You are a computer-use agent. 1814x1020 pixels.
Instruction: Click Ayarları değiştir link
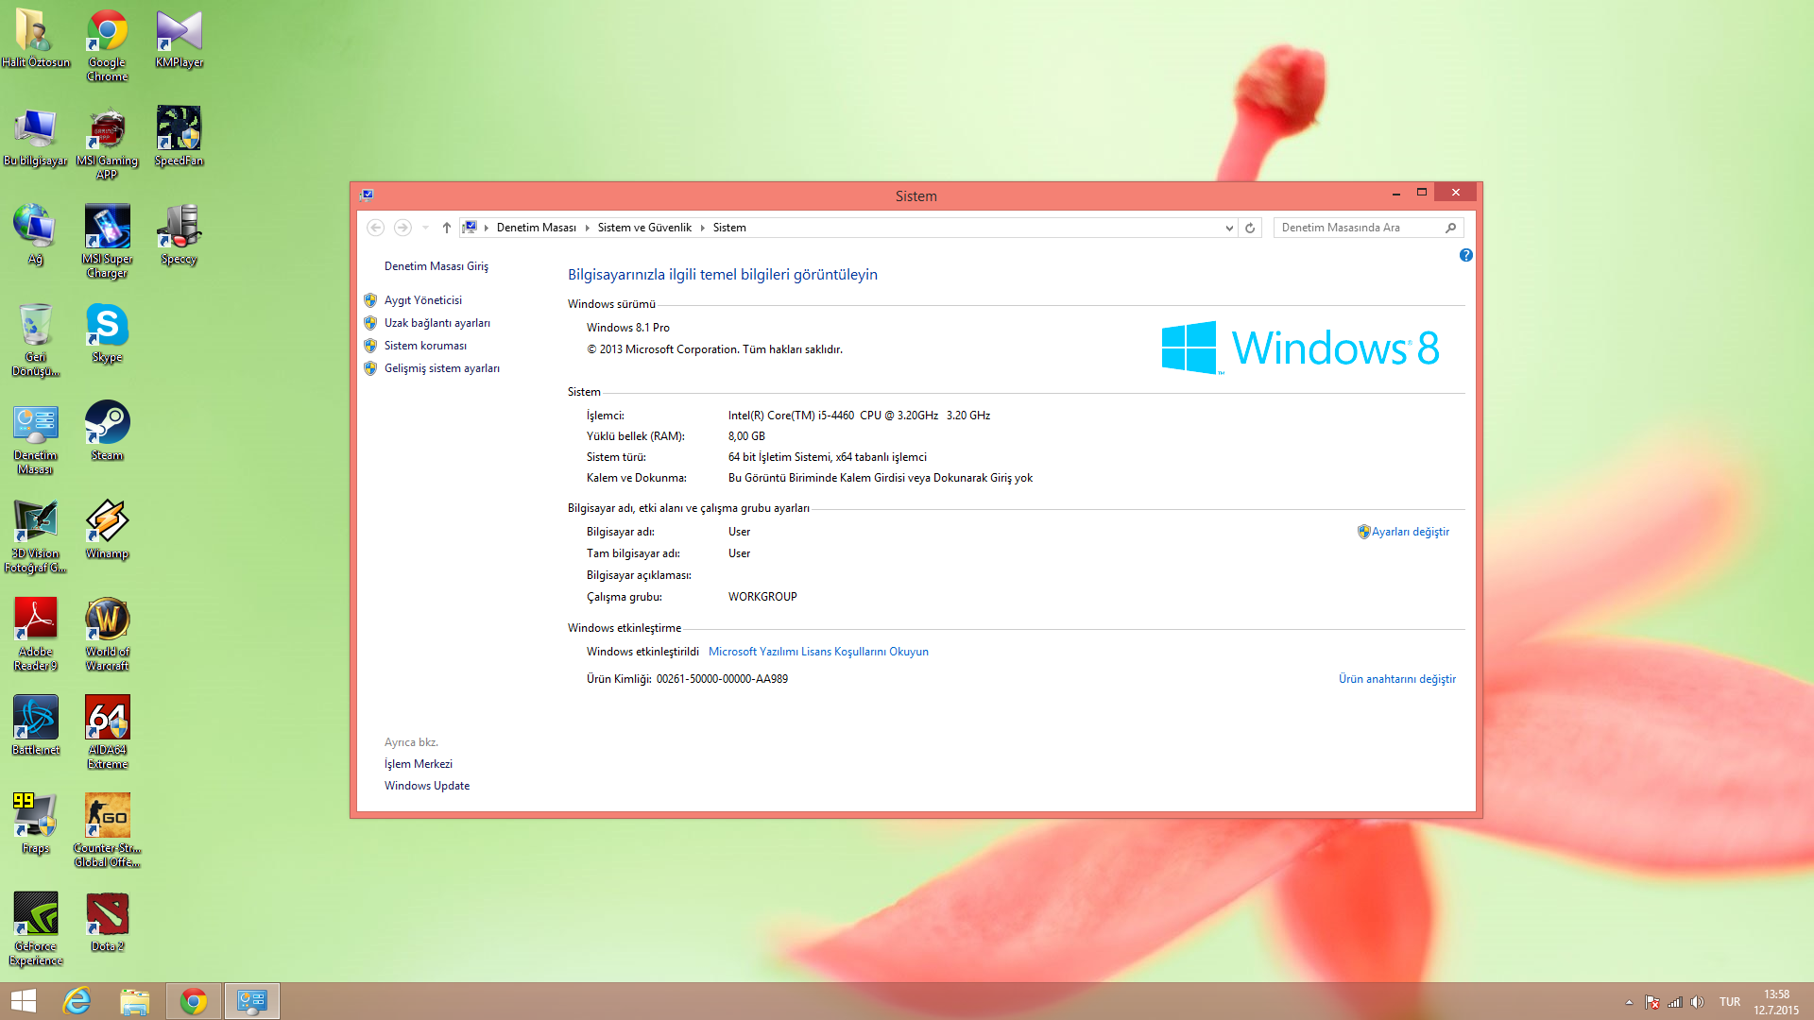pos(1410,532)
